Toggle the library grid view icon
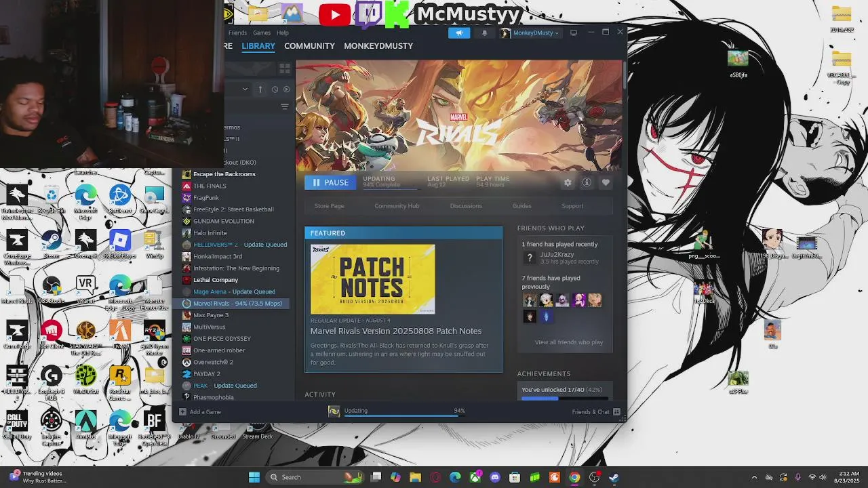 [x=285, y=68]
